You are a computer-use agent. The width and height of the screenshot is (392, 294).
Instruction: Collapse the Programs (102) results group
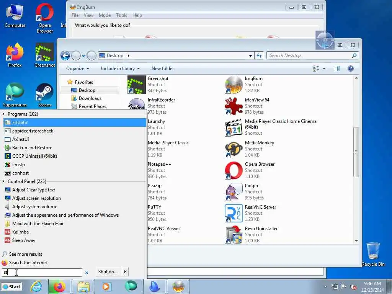[x=3, y=114]
